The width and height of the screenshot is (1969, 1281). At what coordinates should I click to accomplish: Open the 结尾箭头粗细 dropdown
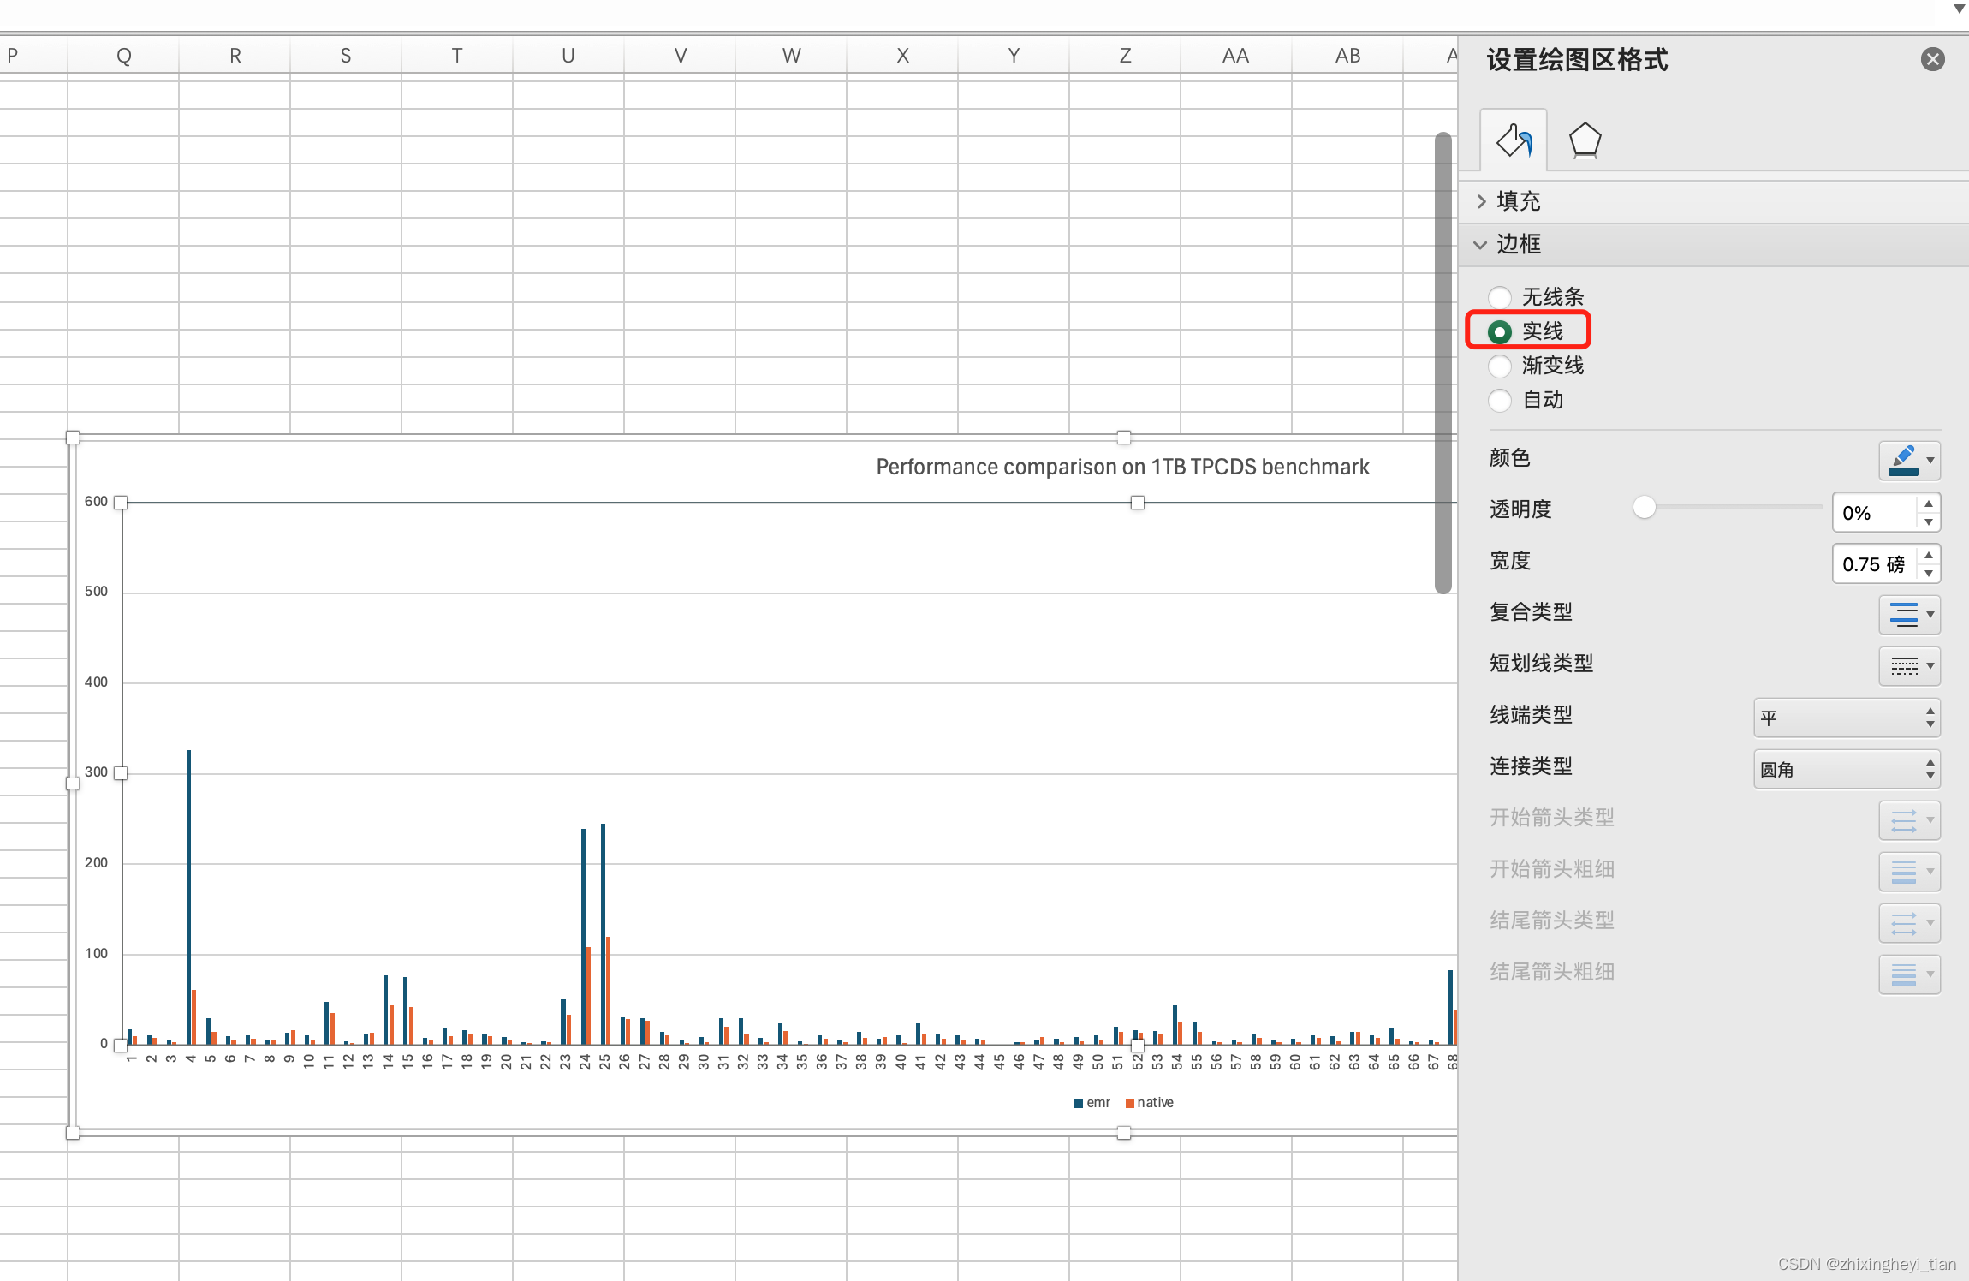(x=1909, y=974)
